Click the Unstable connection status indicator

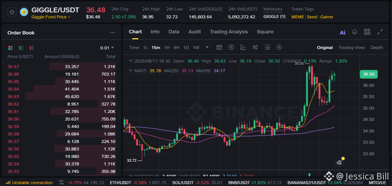pos(29,183)
